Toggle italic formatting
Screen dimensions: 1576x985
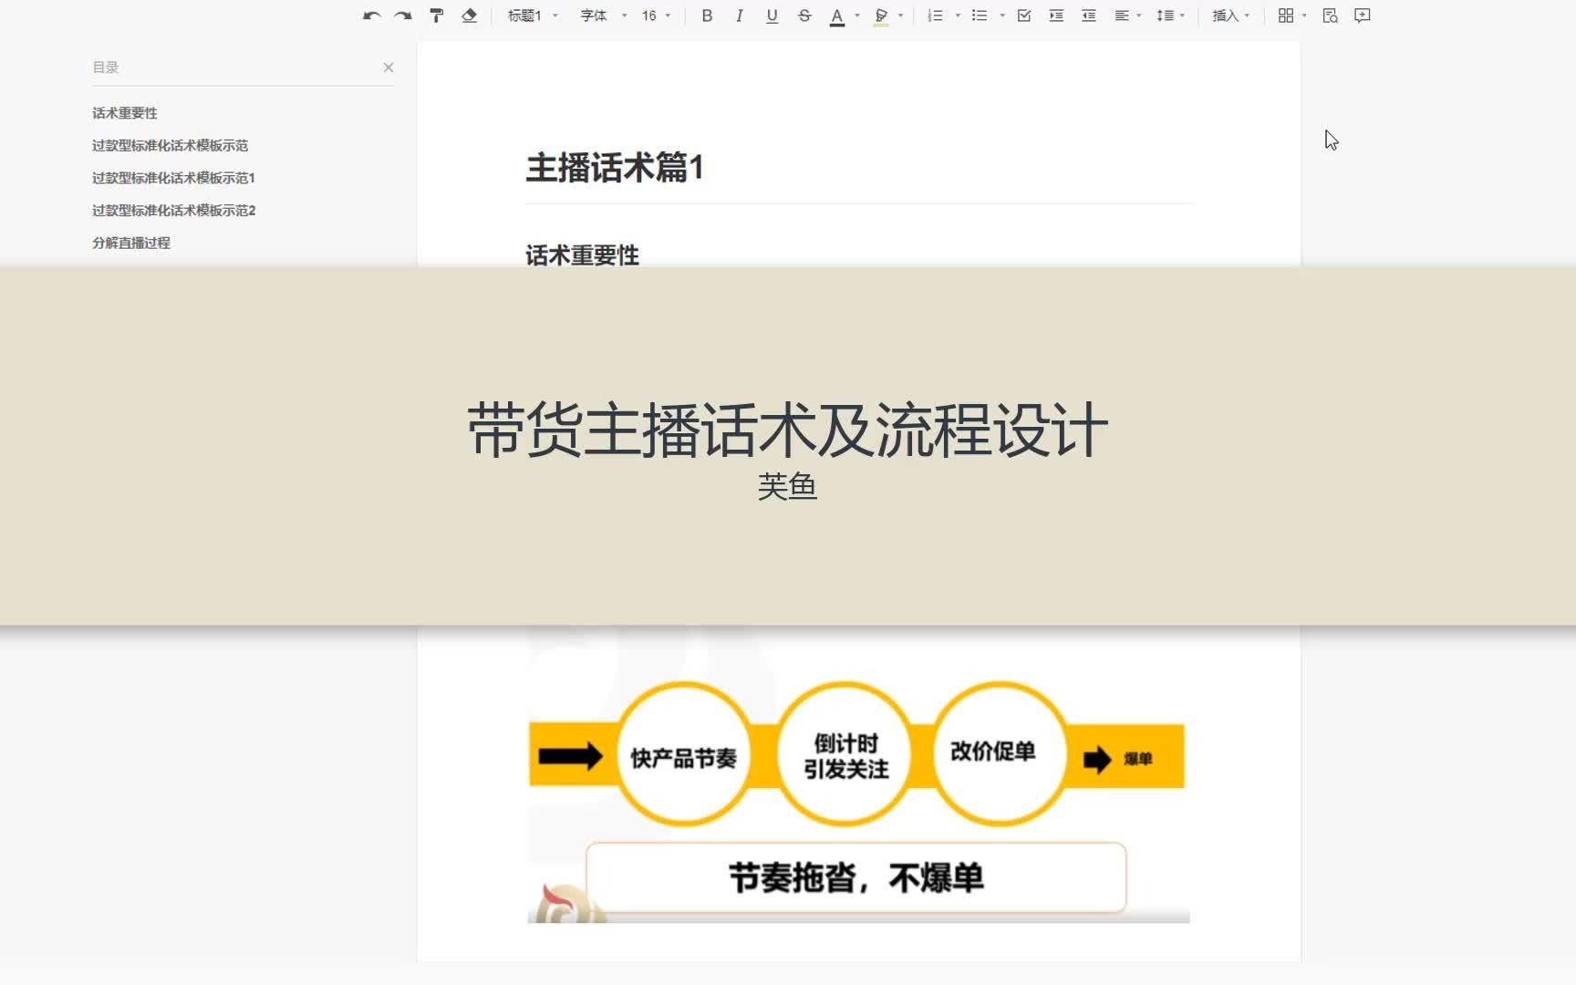click(x=739, y=16)
